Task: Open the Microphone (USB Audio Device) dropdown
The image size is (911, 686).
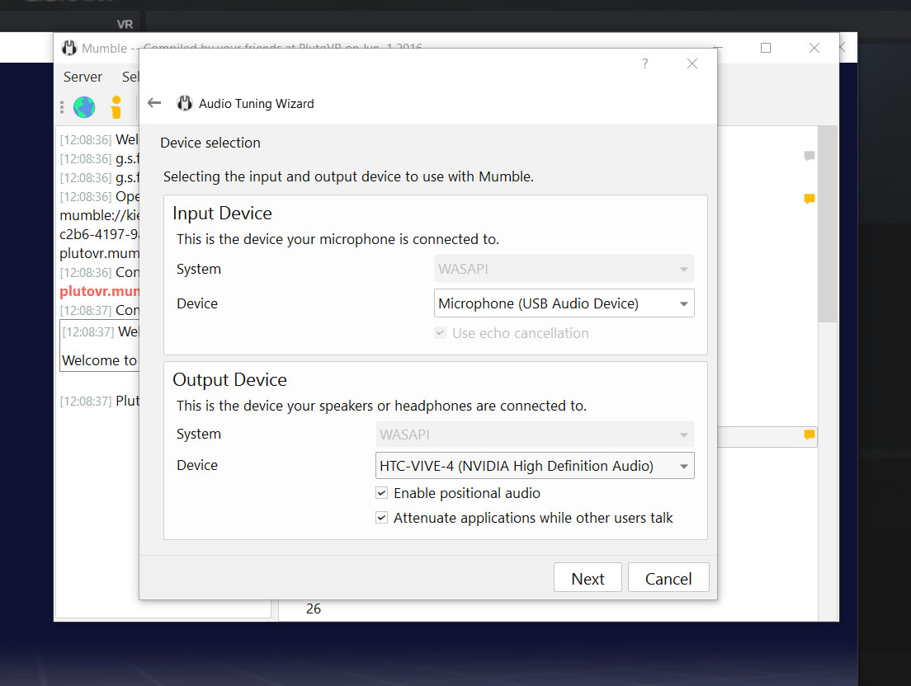Action: click(564, 303)
